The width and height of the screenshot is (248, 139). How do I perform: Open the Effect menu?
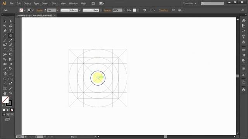click(x=55, y=3)
